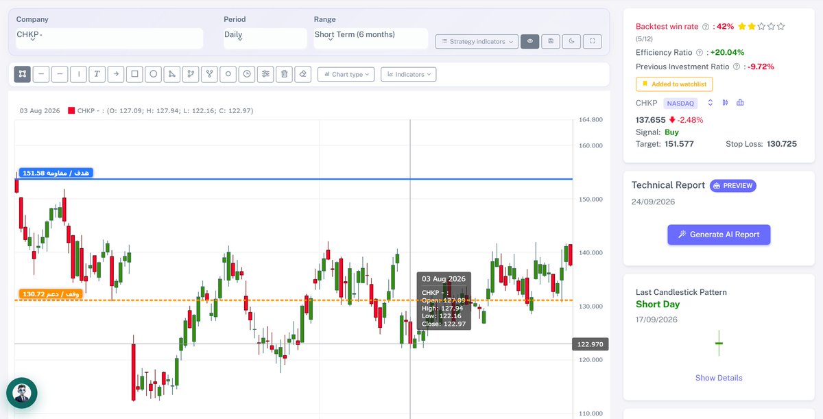The width and height of the screenshot is (823, 419).
Task: Select the triangle angle drawing tool
Action: coord(172,74)
